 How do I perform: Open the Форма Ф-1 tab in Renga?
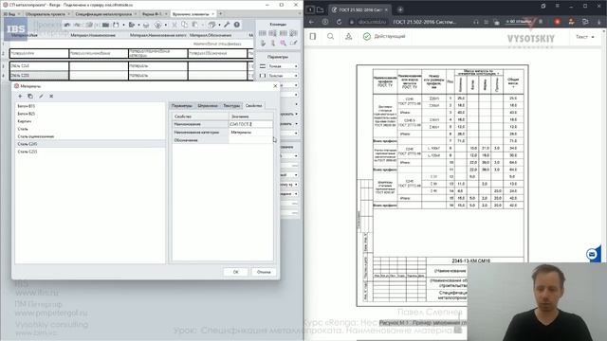point(152,14)
